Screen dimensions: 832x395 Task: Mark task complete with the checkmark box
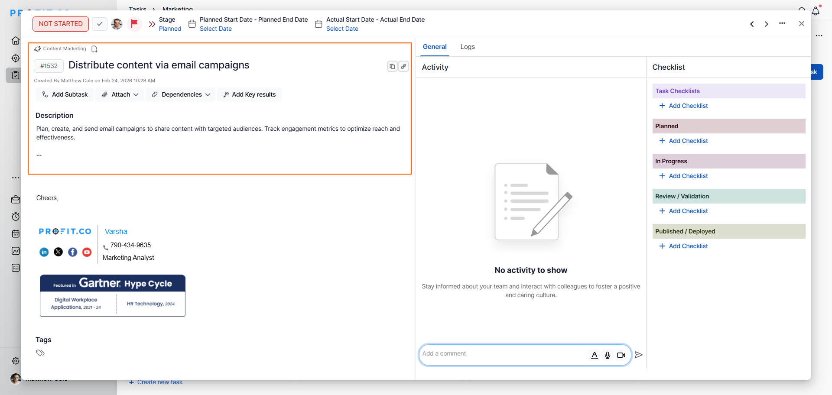[x=100, y=24]
